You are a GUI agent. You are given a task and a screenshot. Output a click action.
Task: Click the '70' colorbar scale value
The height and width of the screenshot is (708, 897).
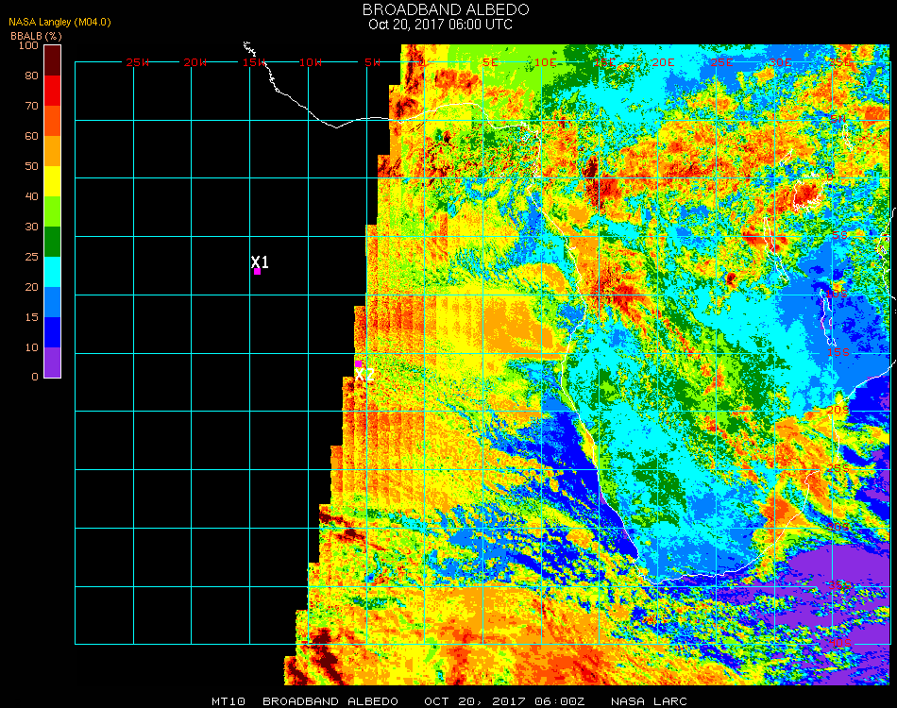pos(31,106)
